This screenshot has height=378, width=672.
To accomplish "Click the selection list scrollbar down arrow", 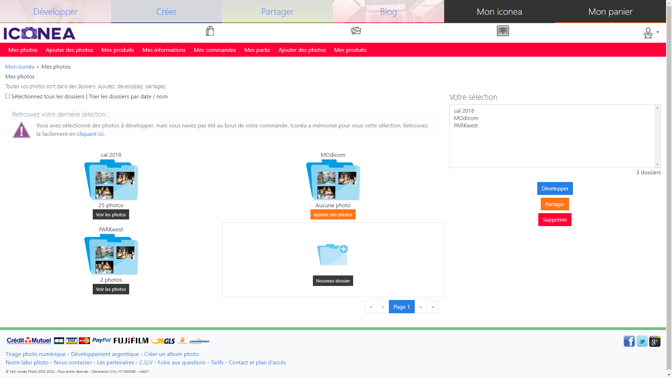I will 657,164.
